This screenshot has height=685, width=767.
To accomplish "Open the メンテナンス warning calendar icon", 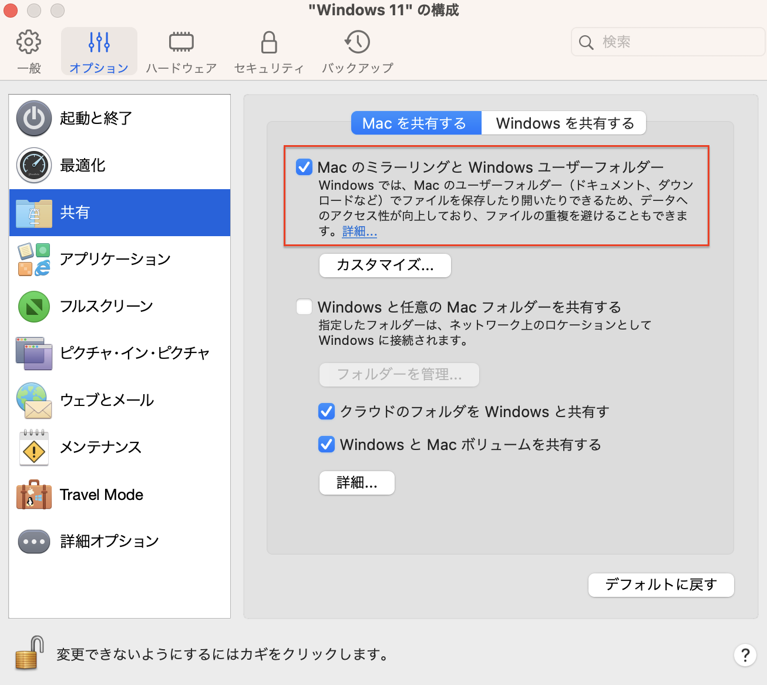I will [x=34, y=448].
